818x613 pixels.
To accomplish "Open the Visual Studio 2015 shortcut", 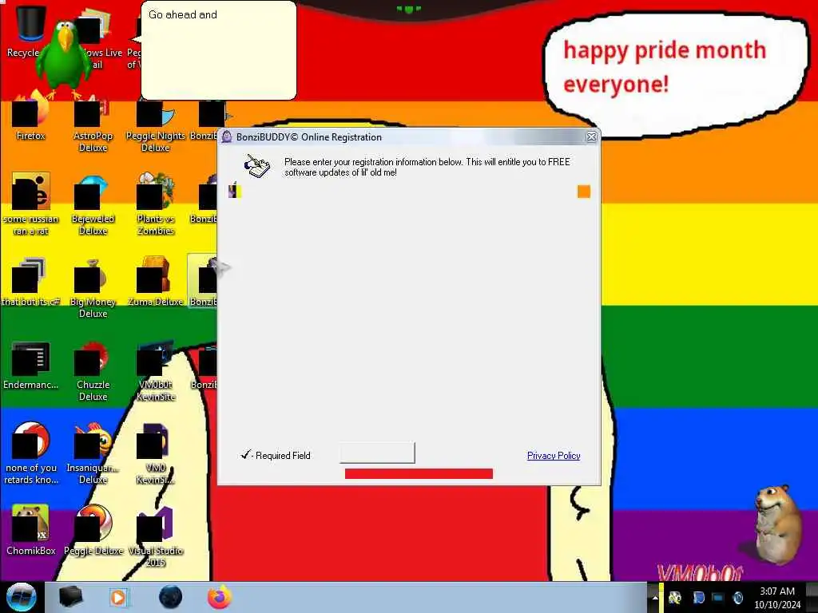I will [x=156, y=536].
